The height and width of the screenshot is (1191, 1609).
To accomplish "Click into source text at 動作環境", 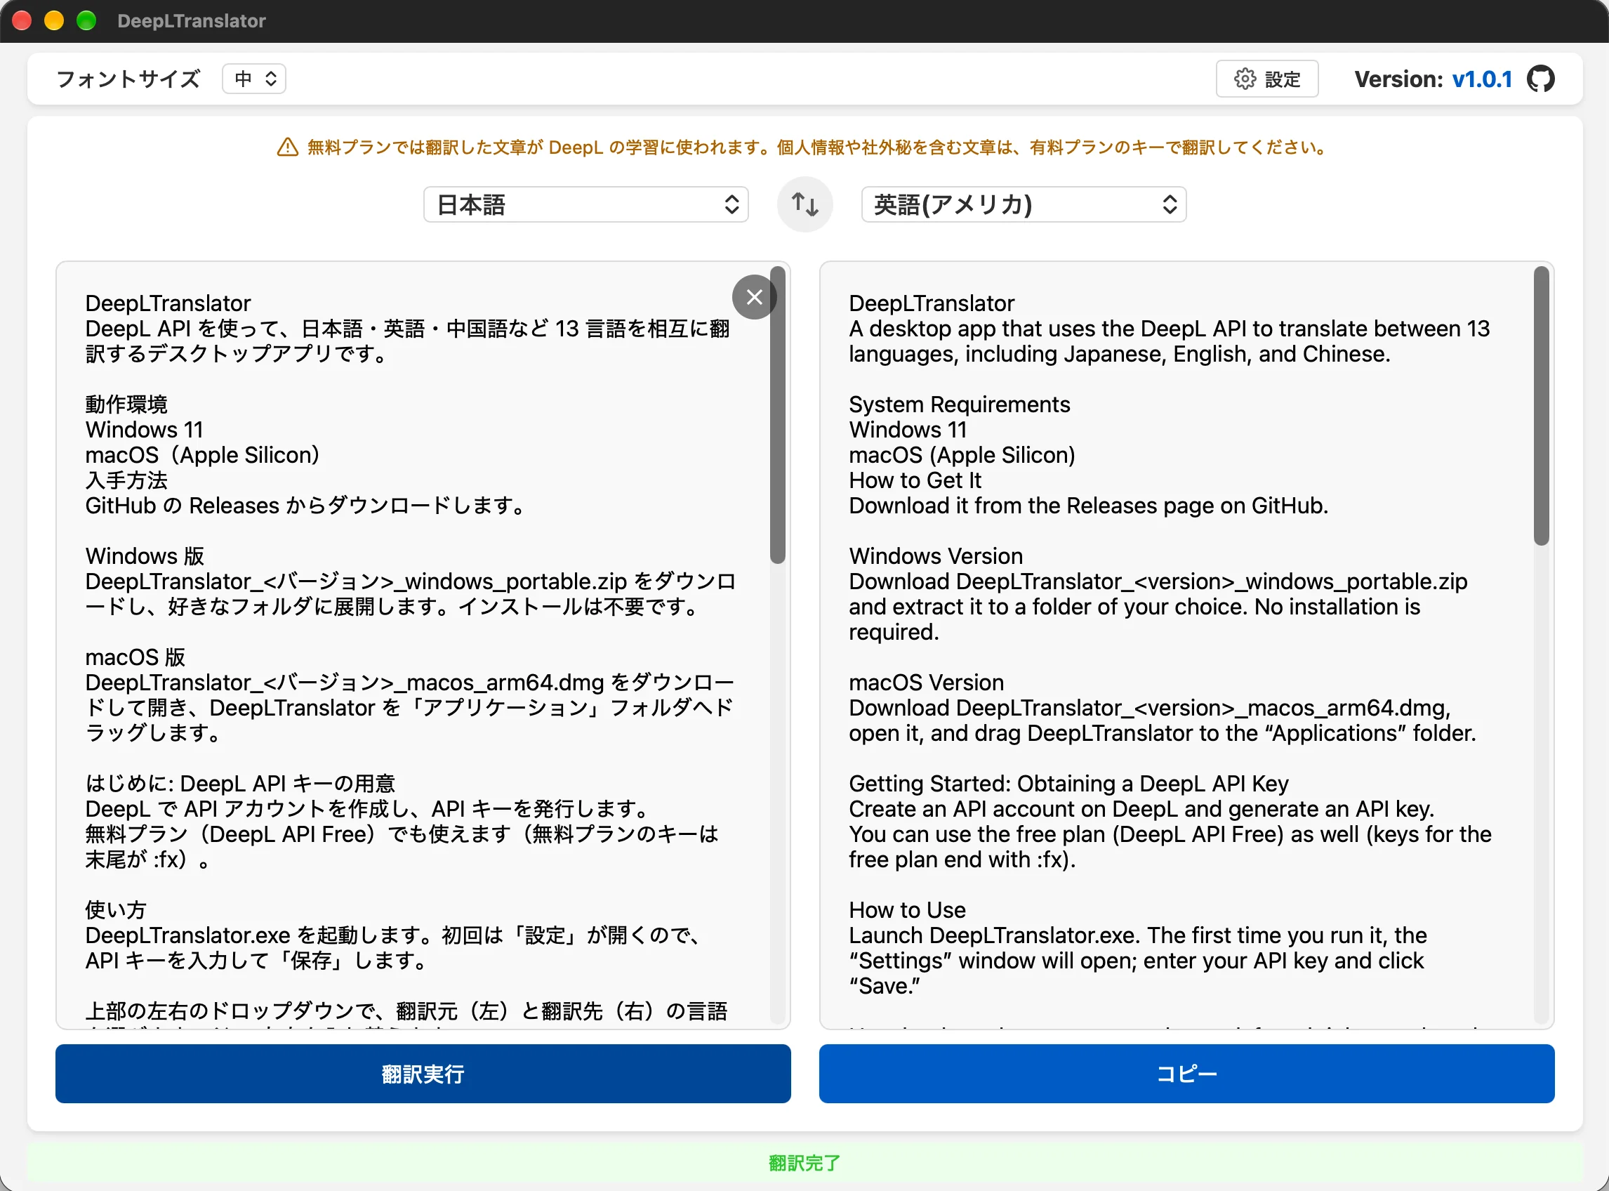I will (126, 404).
